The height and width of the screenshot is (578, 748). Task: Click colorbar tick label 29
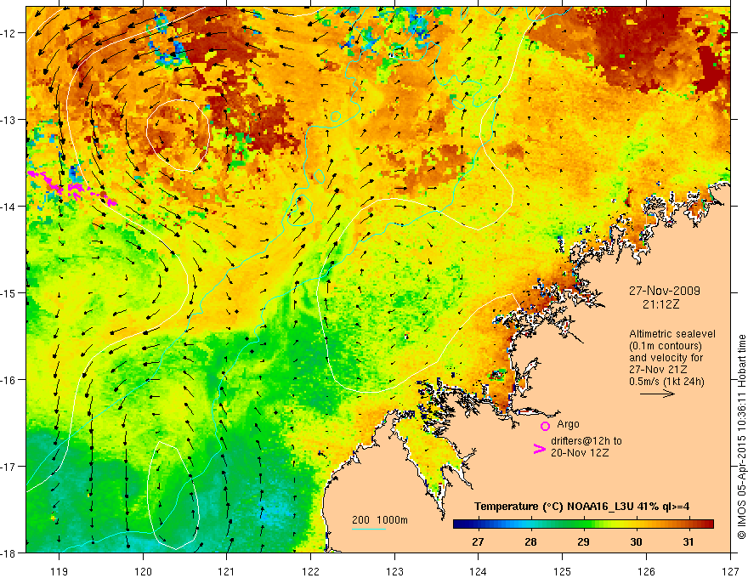[583, 541]
